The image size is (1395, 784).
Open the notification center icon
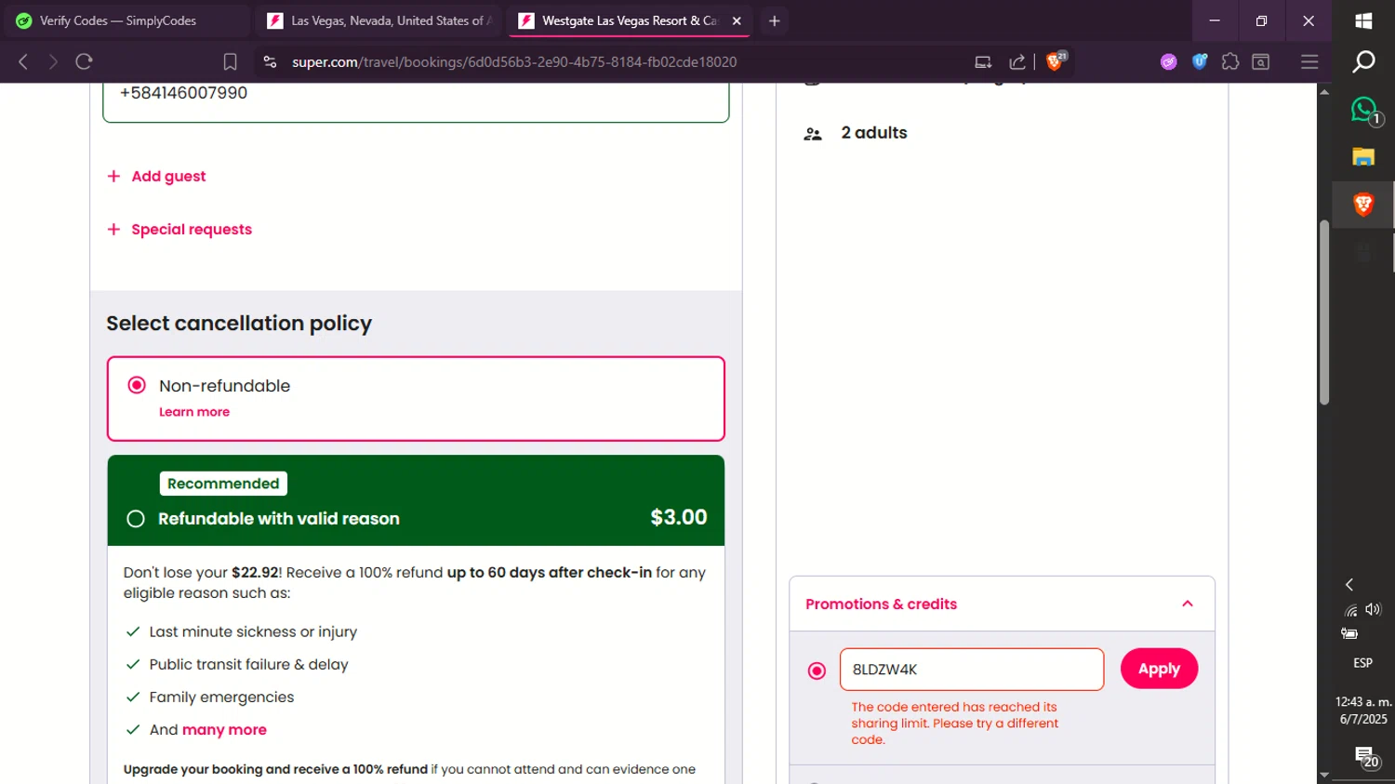tap(1365, 757)
